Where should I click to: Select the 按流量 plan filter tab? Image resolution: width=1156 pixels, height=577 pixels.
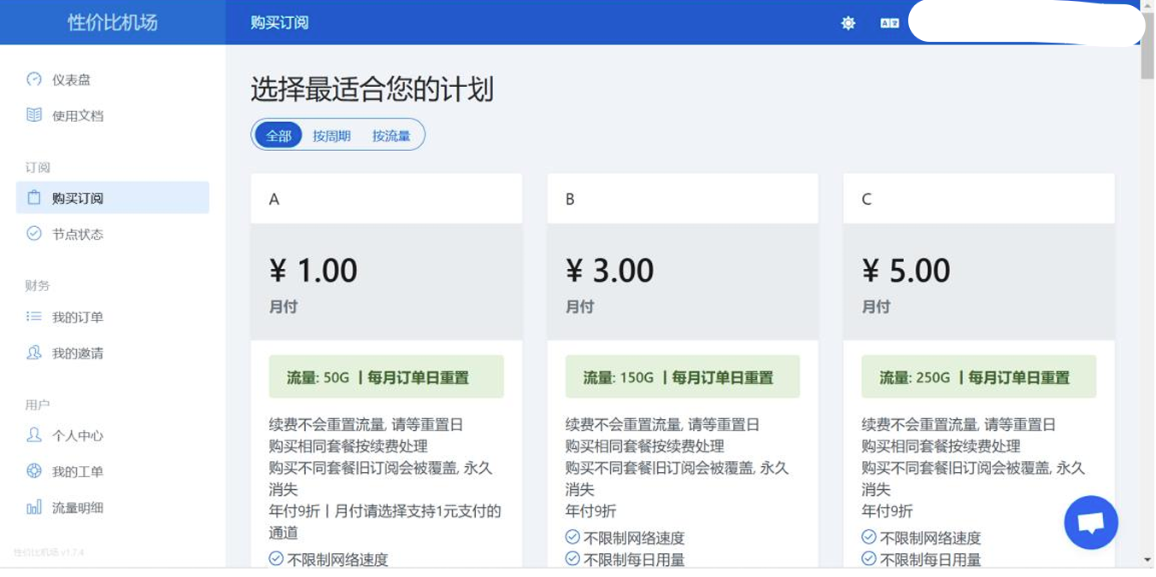point(391,135)
